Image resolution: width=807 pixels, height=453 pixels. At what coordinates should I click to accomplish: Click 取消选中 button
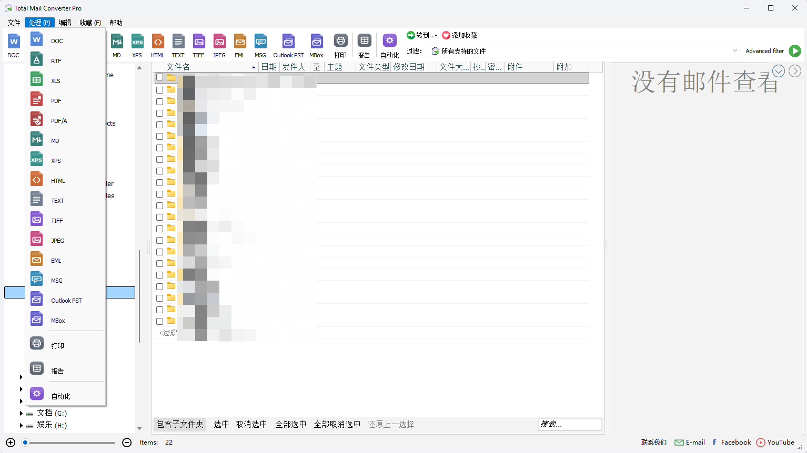(251, 424)
